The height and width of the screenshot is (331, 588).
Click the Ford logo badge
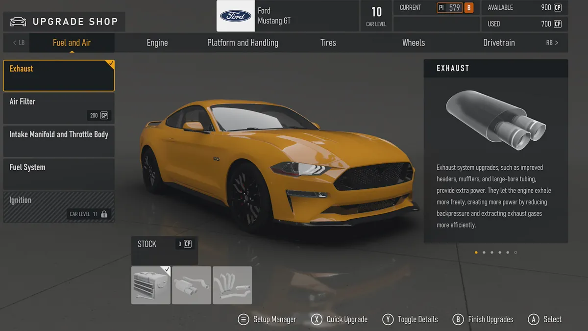coord(236,16)
